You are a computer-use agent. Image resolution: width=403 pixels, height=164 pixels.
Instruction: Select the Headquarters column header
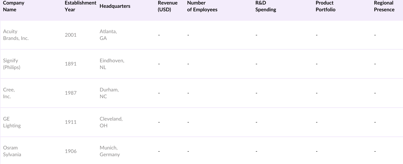(x=115, y=6)
